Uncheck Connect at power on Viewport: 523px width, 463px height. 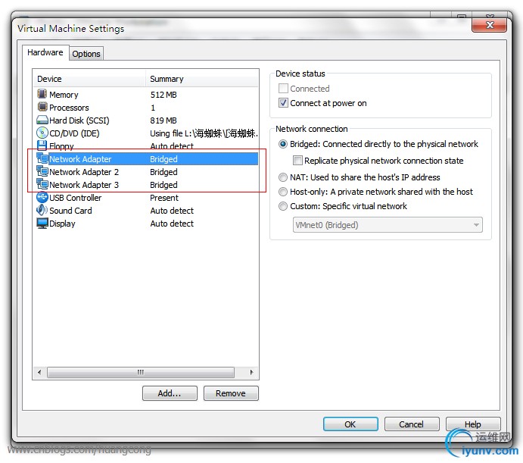283,103
